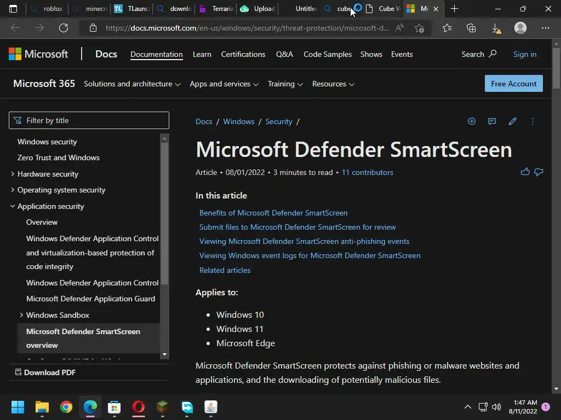Open Documentation in Docs menu
The image size is (561, 420).
point(156,54)
